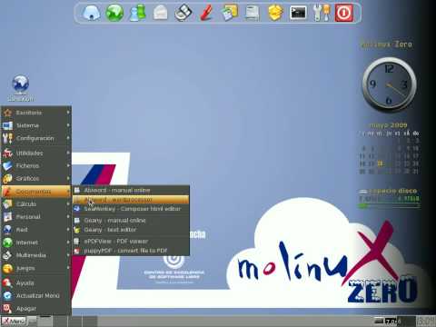Click the drive icon in taskbar tray
436x327 pixels.
tap(379, 321)
